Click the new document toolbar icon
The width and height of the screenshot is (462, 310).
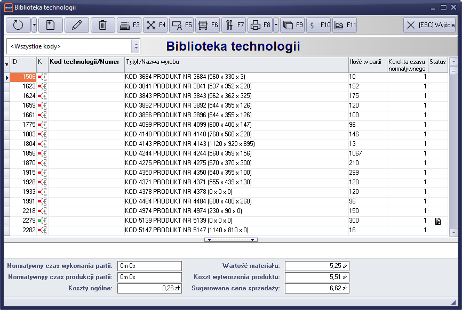pyautogui.click(x=50, y=25)
